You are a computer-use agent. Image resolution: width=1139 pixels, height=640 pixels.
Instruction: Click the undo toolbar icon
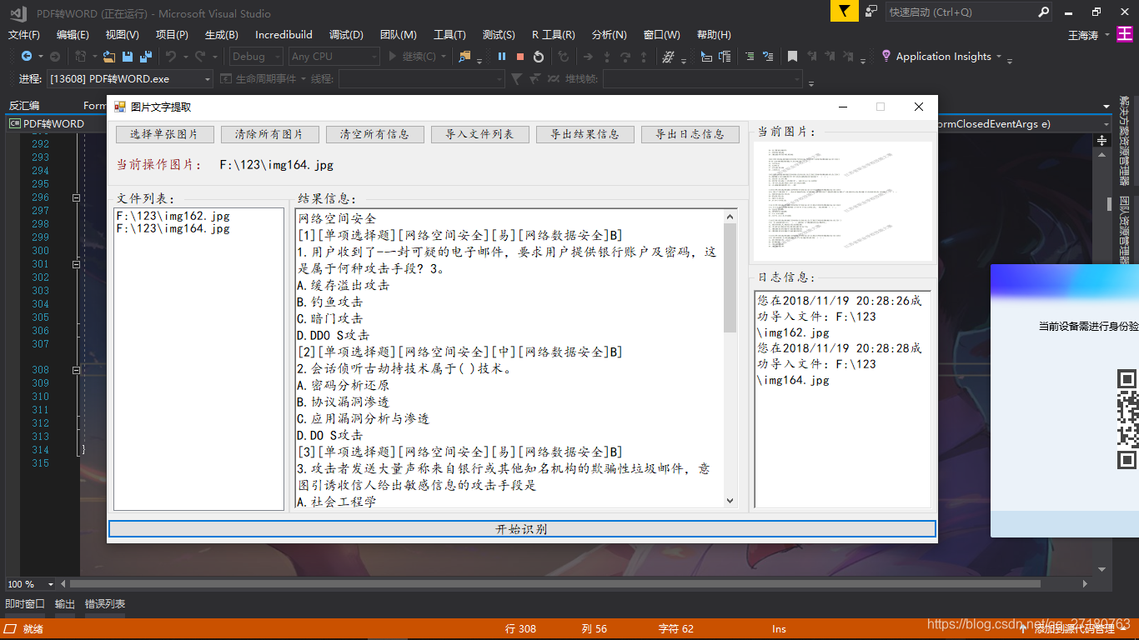pyautogui.click(x=170, y=57)
